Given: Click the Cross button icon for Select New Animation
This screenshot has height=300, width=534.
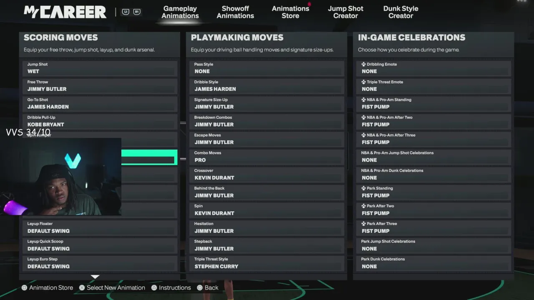Looking at the screenshot, I should (82, 287).
